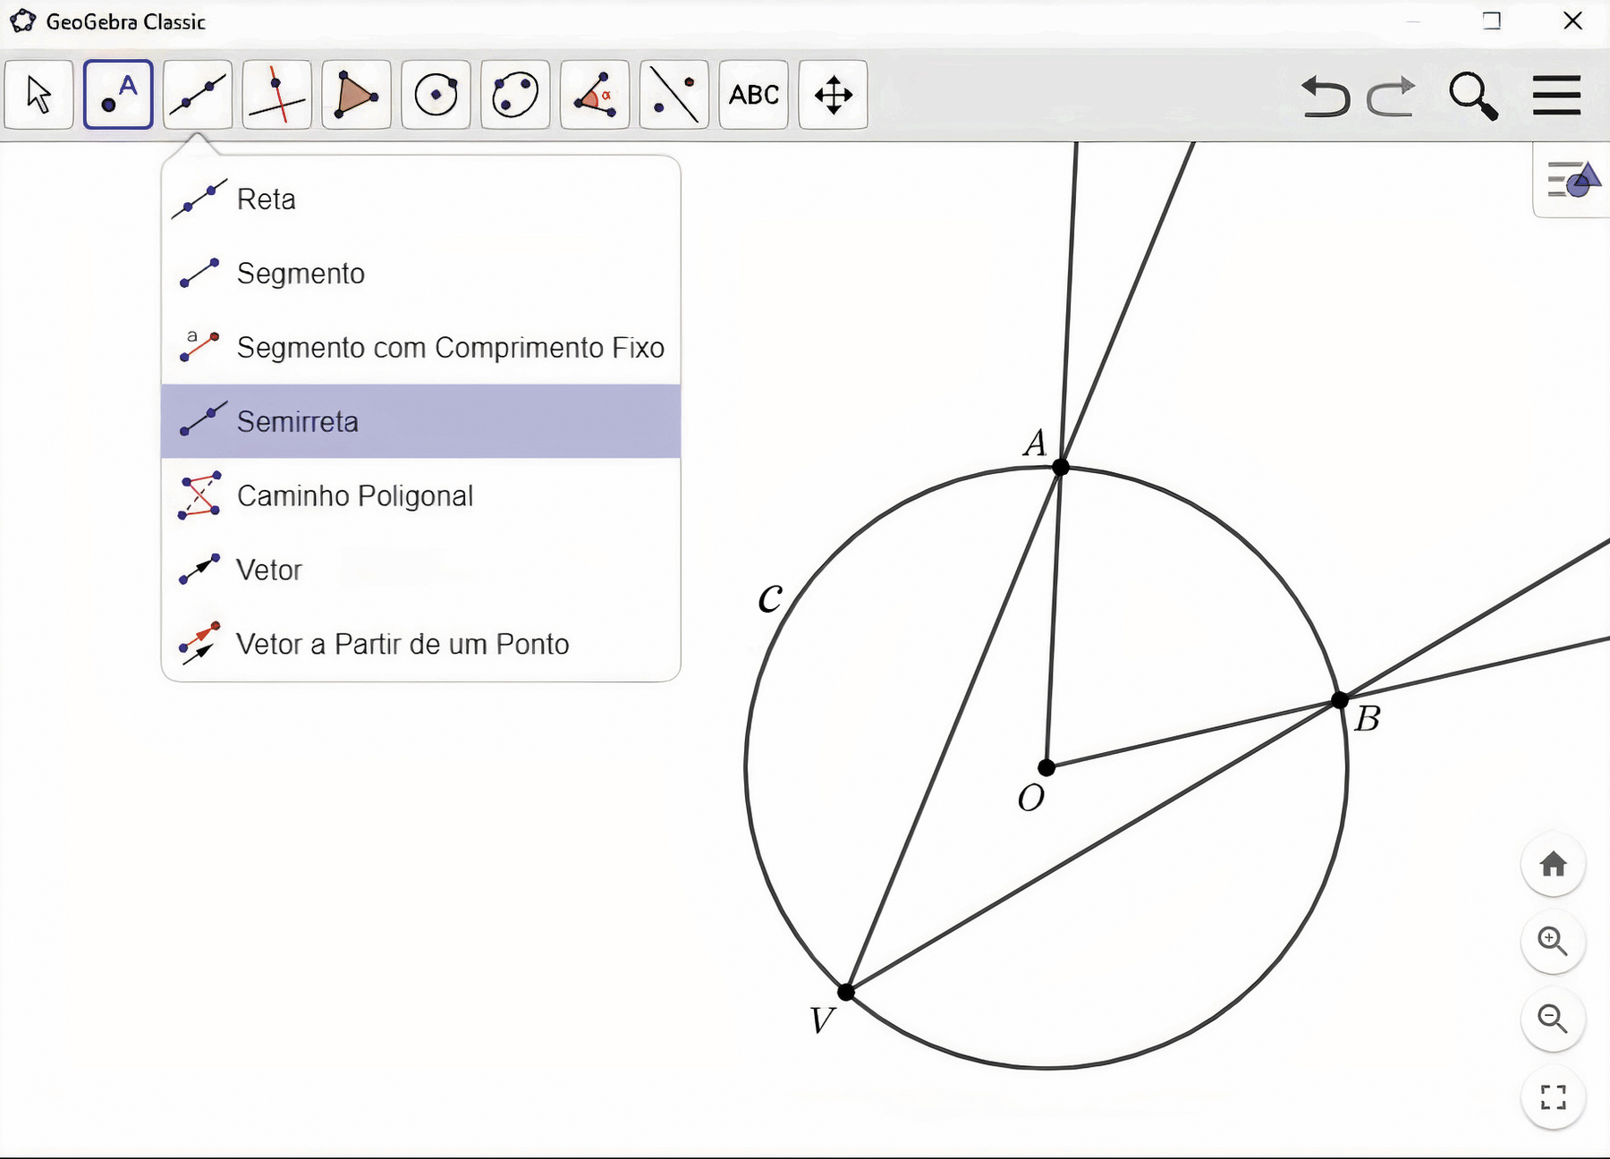Click point B on the circle
1610x1159 pixels.
coord(1339,700)
